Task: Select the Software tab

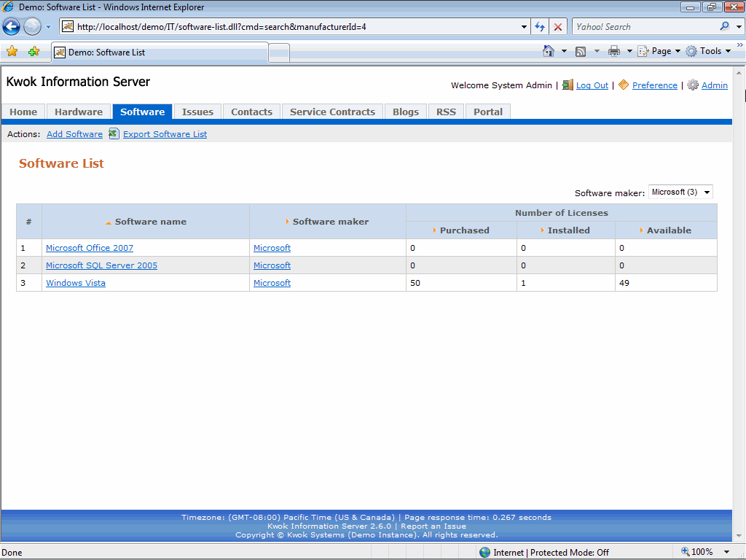Action: (x=142, y=112)
